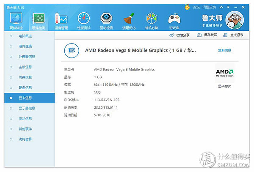Open the 驱动检测 driver detection icon
254x172 pixels.
click(x=106, y=21)
